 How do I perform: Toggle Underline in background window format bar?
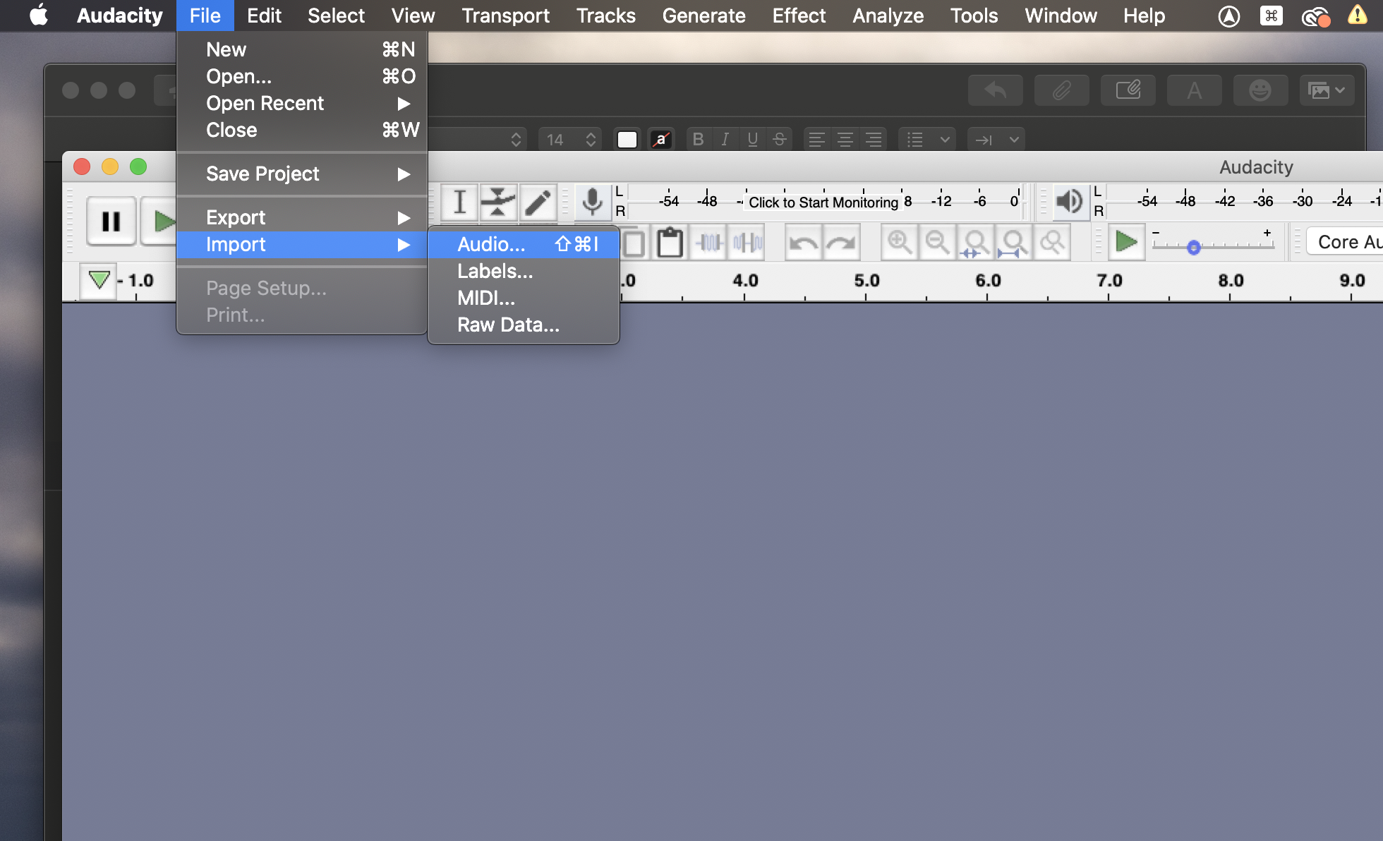[752, 139]
